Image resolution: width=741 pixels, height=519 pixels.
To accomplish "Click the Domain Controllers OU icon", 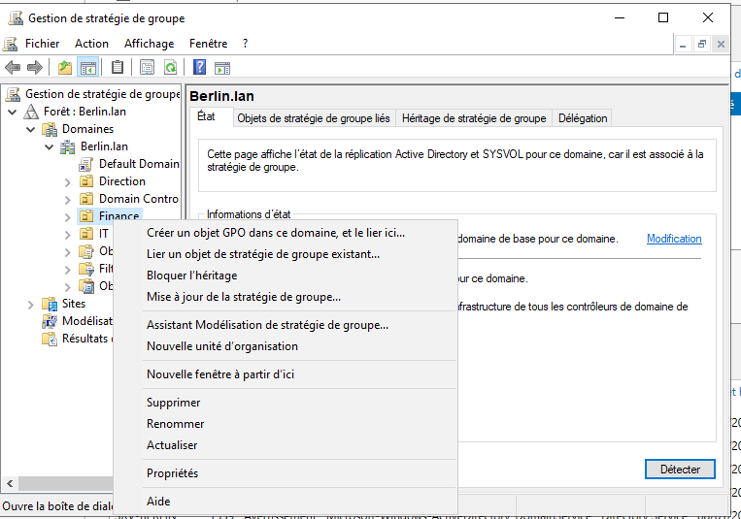I will (86, 199).
